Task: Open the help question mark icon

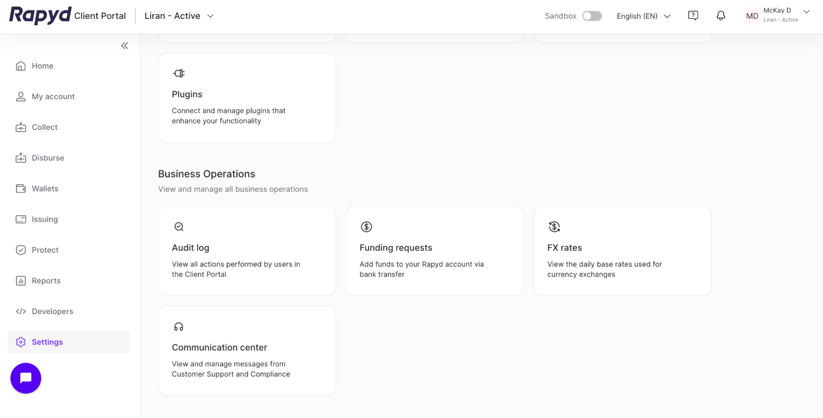Action: pos(693,15)
